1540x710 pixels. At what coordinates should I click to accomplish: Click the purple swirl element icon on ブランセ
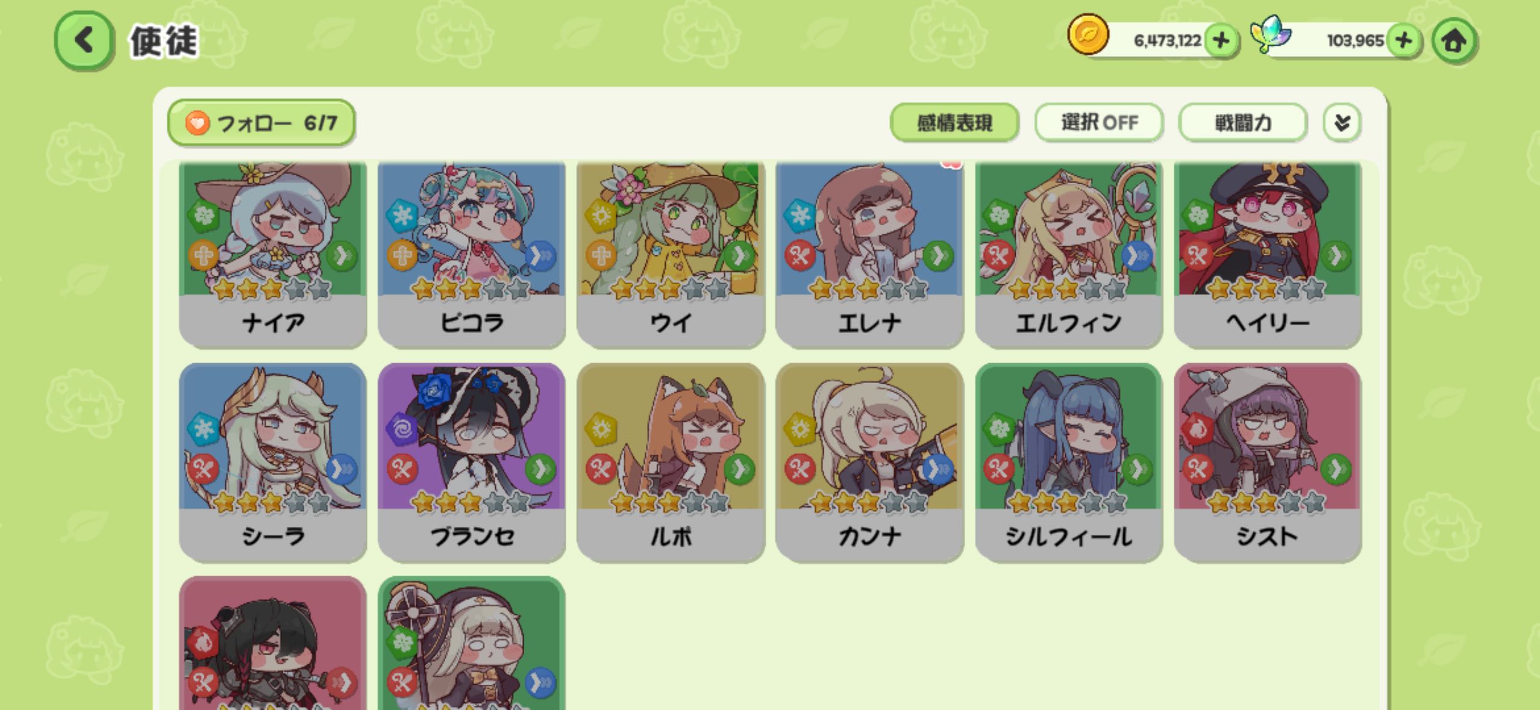click(x=401, y=429)
